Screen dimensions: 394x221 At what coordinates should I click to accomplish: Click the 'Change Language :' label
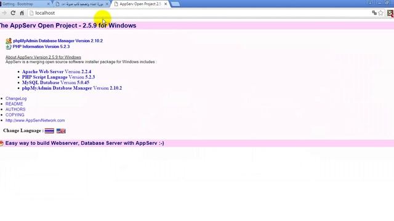pyautogui.click(x=23, y=131)
